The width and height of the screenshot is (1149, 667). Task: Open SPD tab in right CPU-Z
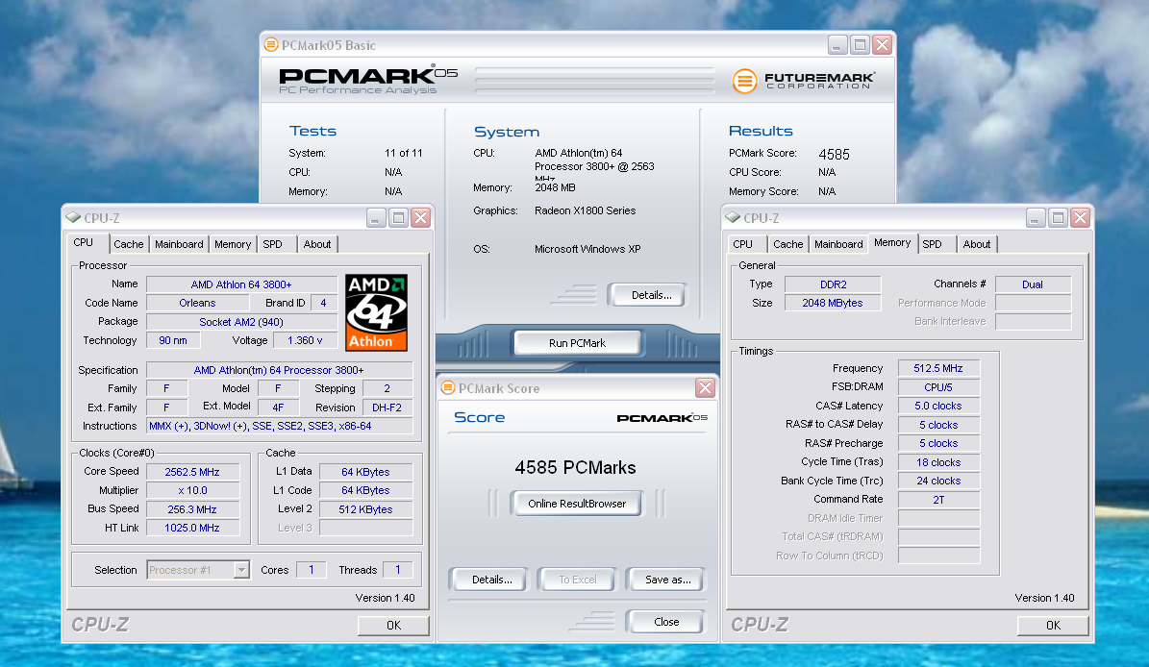point(932,244)
